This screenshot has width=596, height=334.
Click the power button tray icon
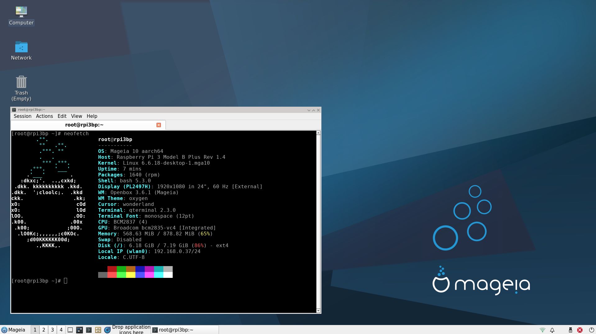[x=591, y=330]
